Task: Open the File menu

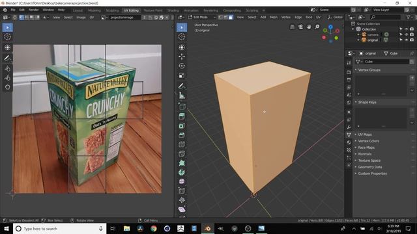Action: pos(13,10)
